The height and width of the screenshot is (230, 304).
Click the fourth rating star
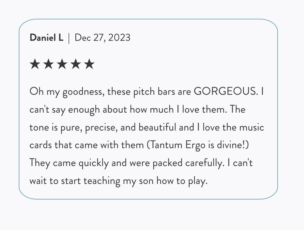click(x=75, y=64)
